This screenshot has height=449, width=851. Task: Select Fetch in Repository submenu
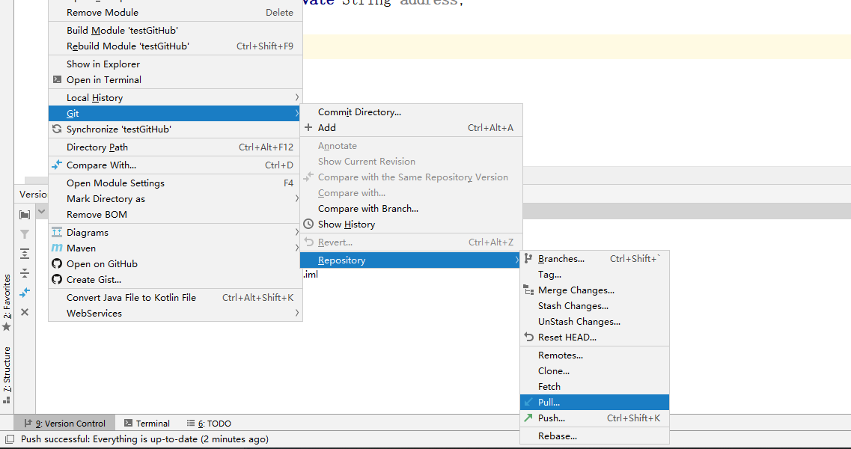594,387
